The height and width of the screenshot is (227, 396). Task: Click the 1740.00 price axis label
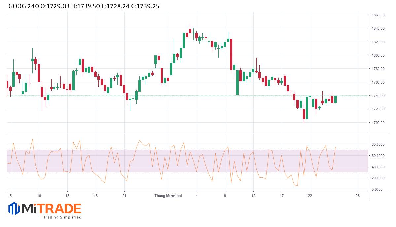click(378, 96)
